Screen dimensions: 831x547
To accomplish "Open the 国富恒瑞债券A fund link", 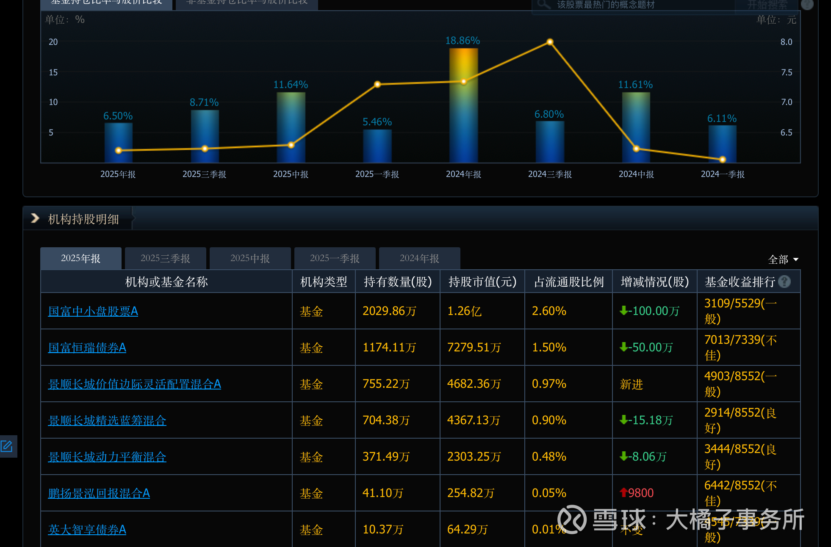I will (x=87, y=348).
